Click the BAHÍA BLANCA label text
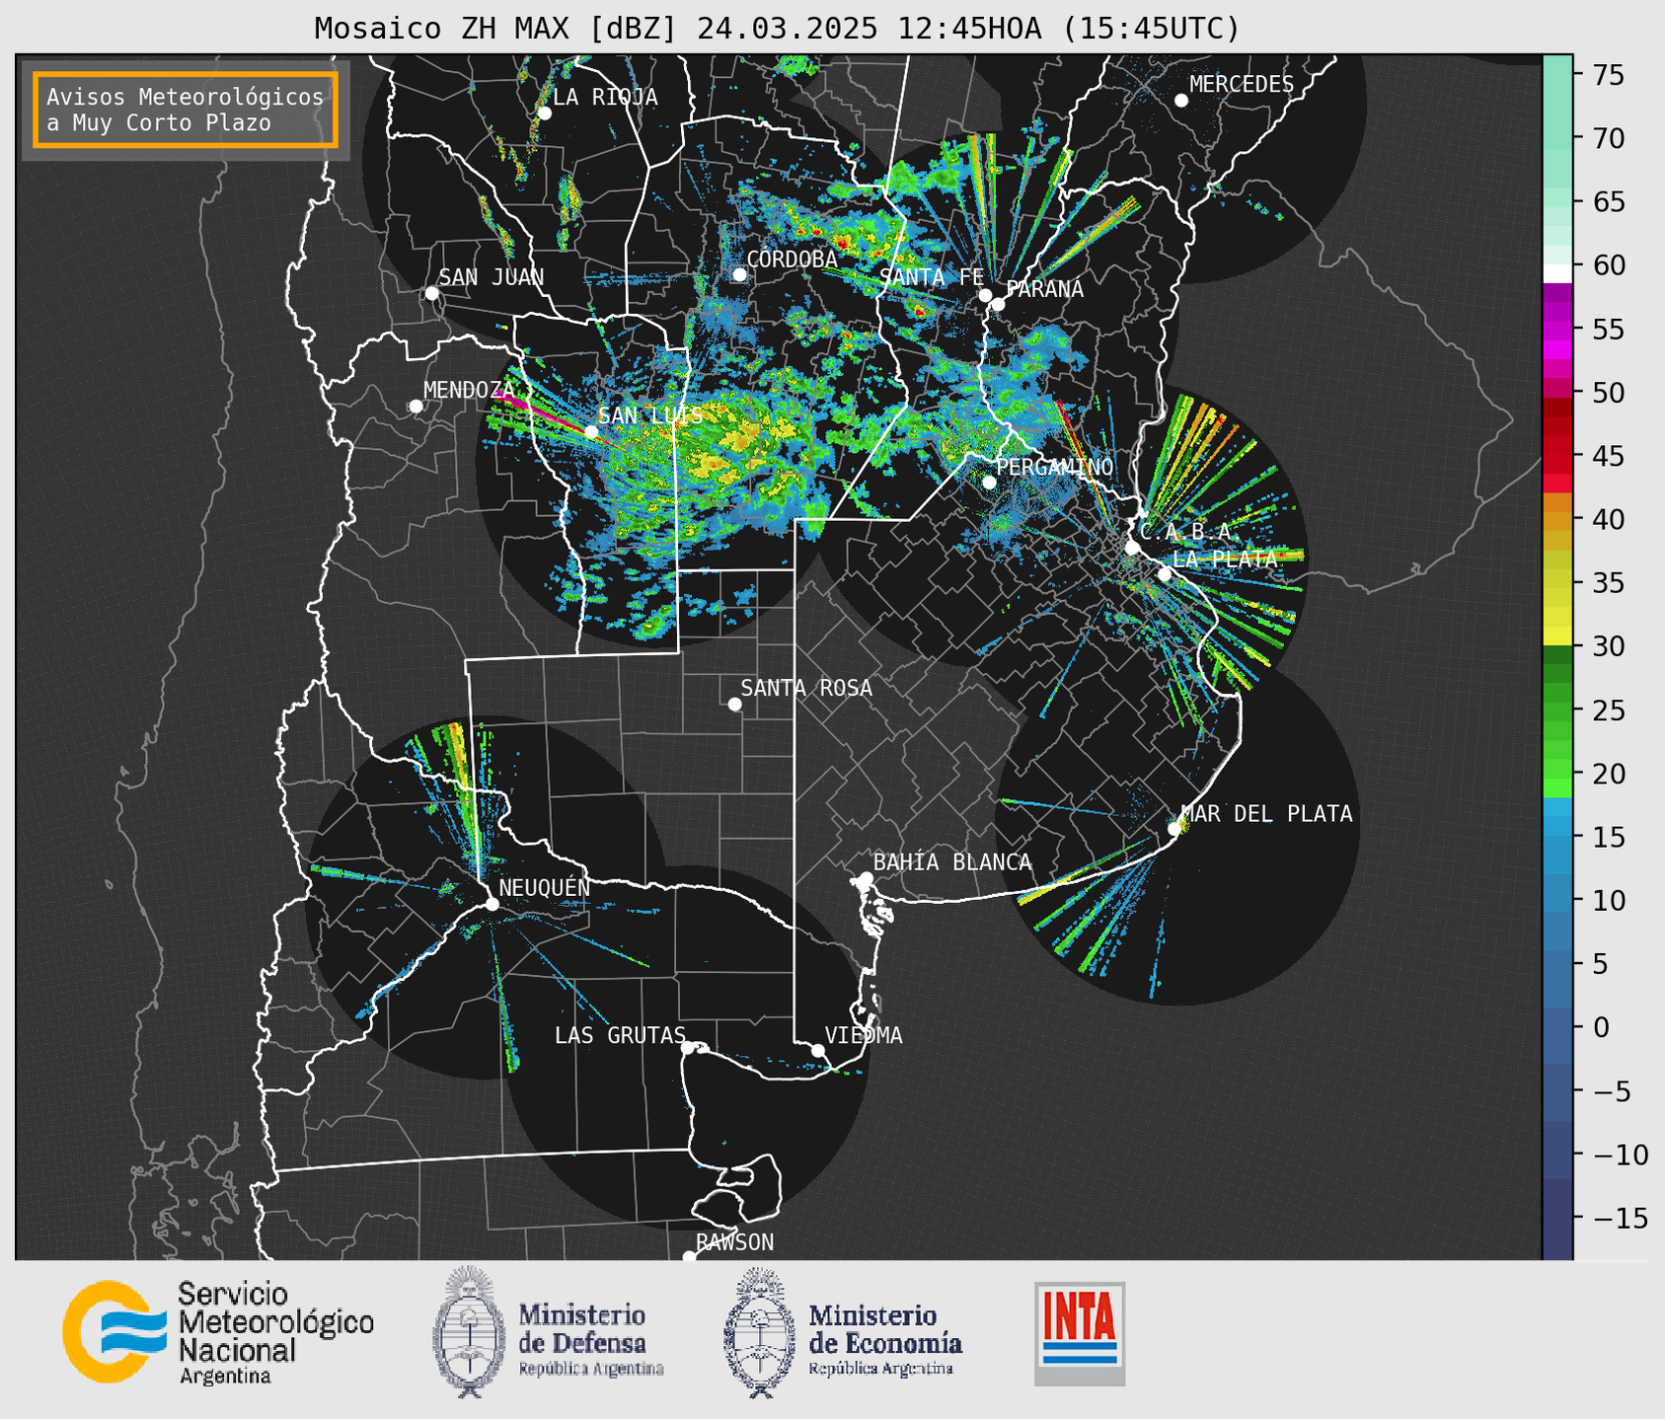The width and height of the screenshot is (1665, 1419). click(x=952, y=862)
